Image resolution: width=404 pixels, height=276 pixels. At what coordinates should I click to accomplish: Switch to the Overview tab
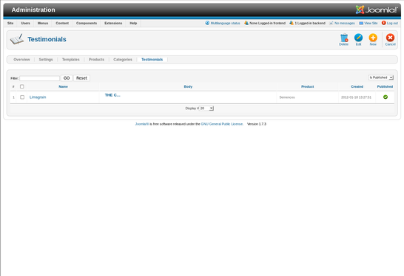point(21,59)
